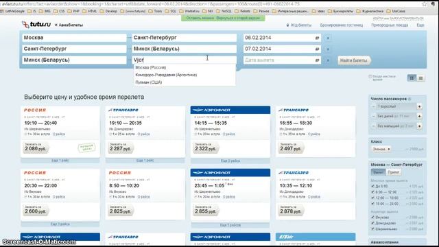Open the Ещё menu item

420,25
